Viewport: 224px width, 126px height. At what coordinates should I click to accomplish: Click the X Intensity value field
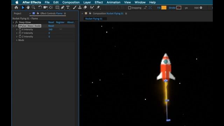click(x=50, y=29)
